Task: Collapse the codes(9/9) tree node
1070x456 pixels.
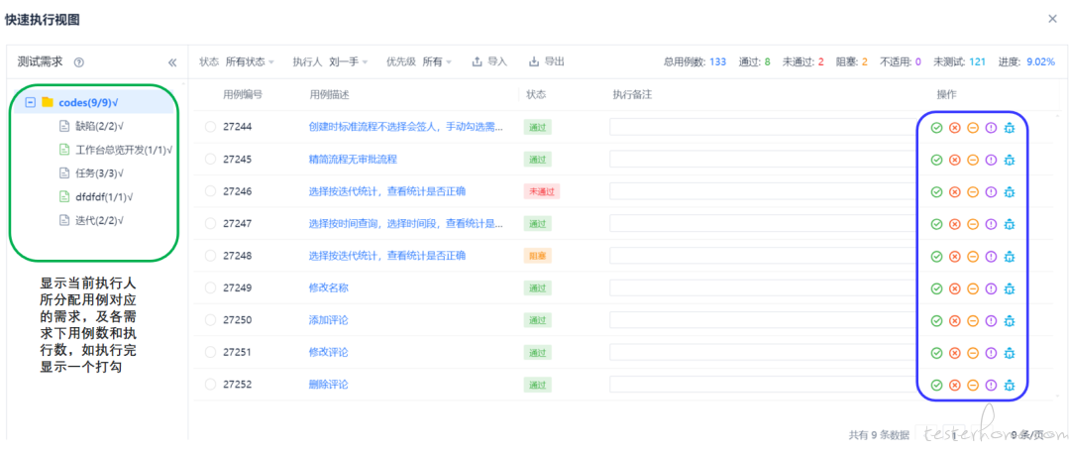Action: coord(31,102)
